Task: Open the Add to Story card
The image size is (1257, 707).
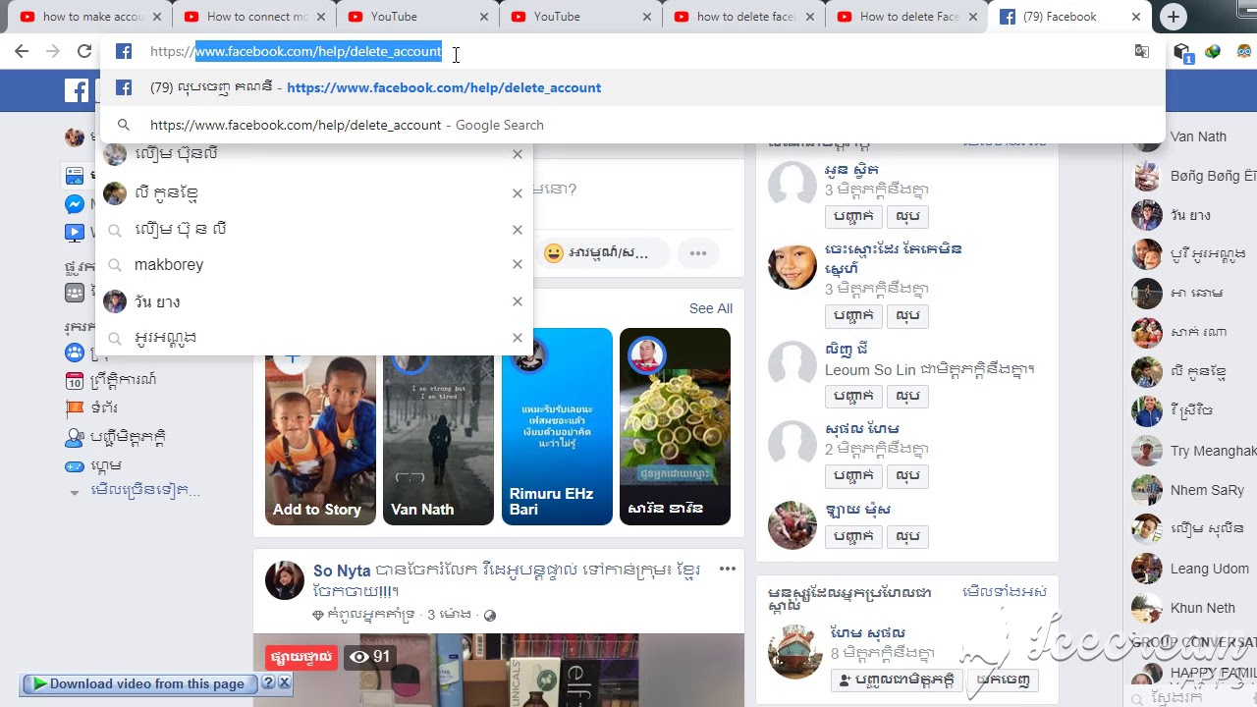Action: [x=320, y=427]
